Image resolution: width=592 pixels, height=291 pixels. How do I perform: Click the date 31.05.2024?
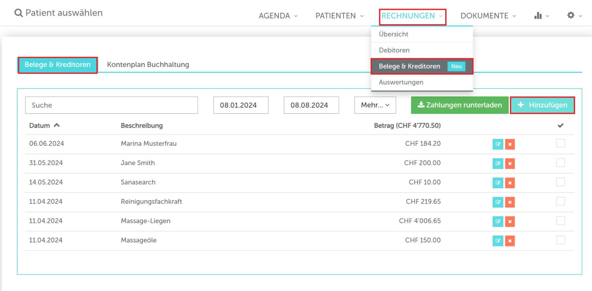click(46, 163)
